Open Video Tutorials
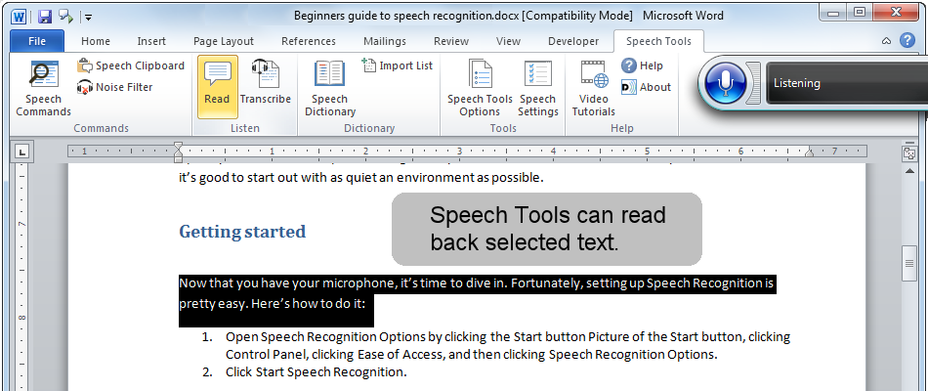The height and width of the screenshot is (391, 928). coord(594,88)
